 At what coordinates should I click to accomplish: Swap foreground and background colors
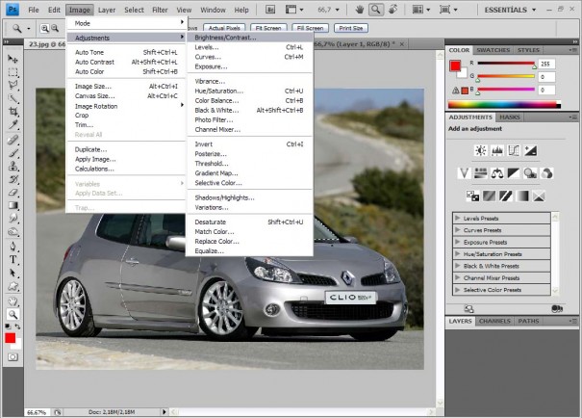[x=17, y=327]
